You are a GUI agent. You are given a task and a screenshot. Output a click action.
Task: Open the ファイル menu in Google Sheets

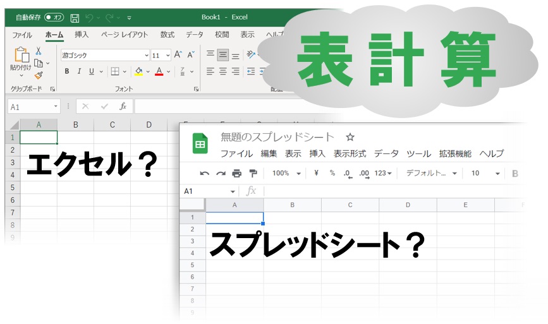(x=236, y=153)
